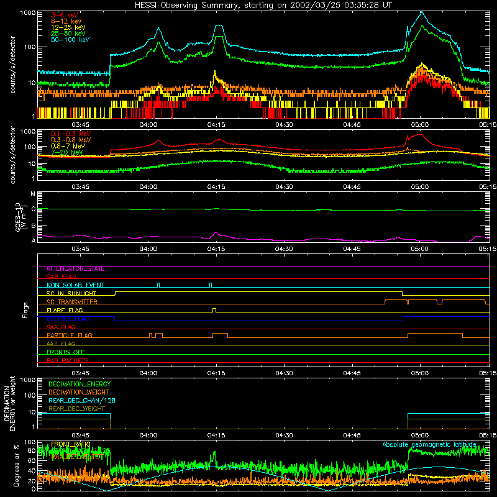The height and width of the screenshot is (497, 497).
Task: Select the ECLIPSE_FLAG label
Action: tap(68, 319)
